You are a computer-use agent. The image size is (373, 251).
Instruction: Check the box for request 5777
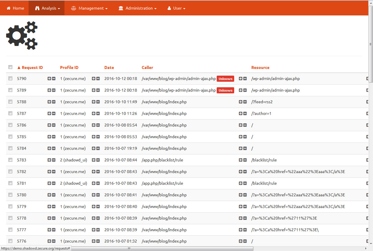[10, 230]
